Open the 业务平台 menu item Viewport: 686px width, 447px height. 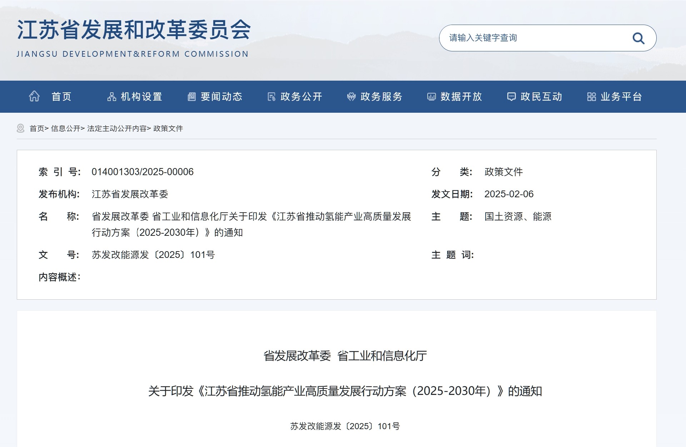coord(621,97)
